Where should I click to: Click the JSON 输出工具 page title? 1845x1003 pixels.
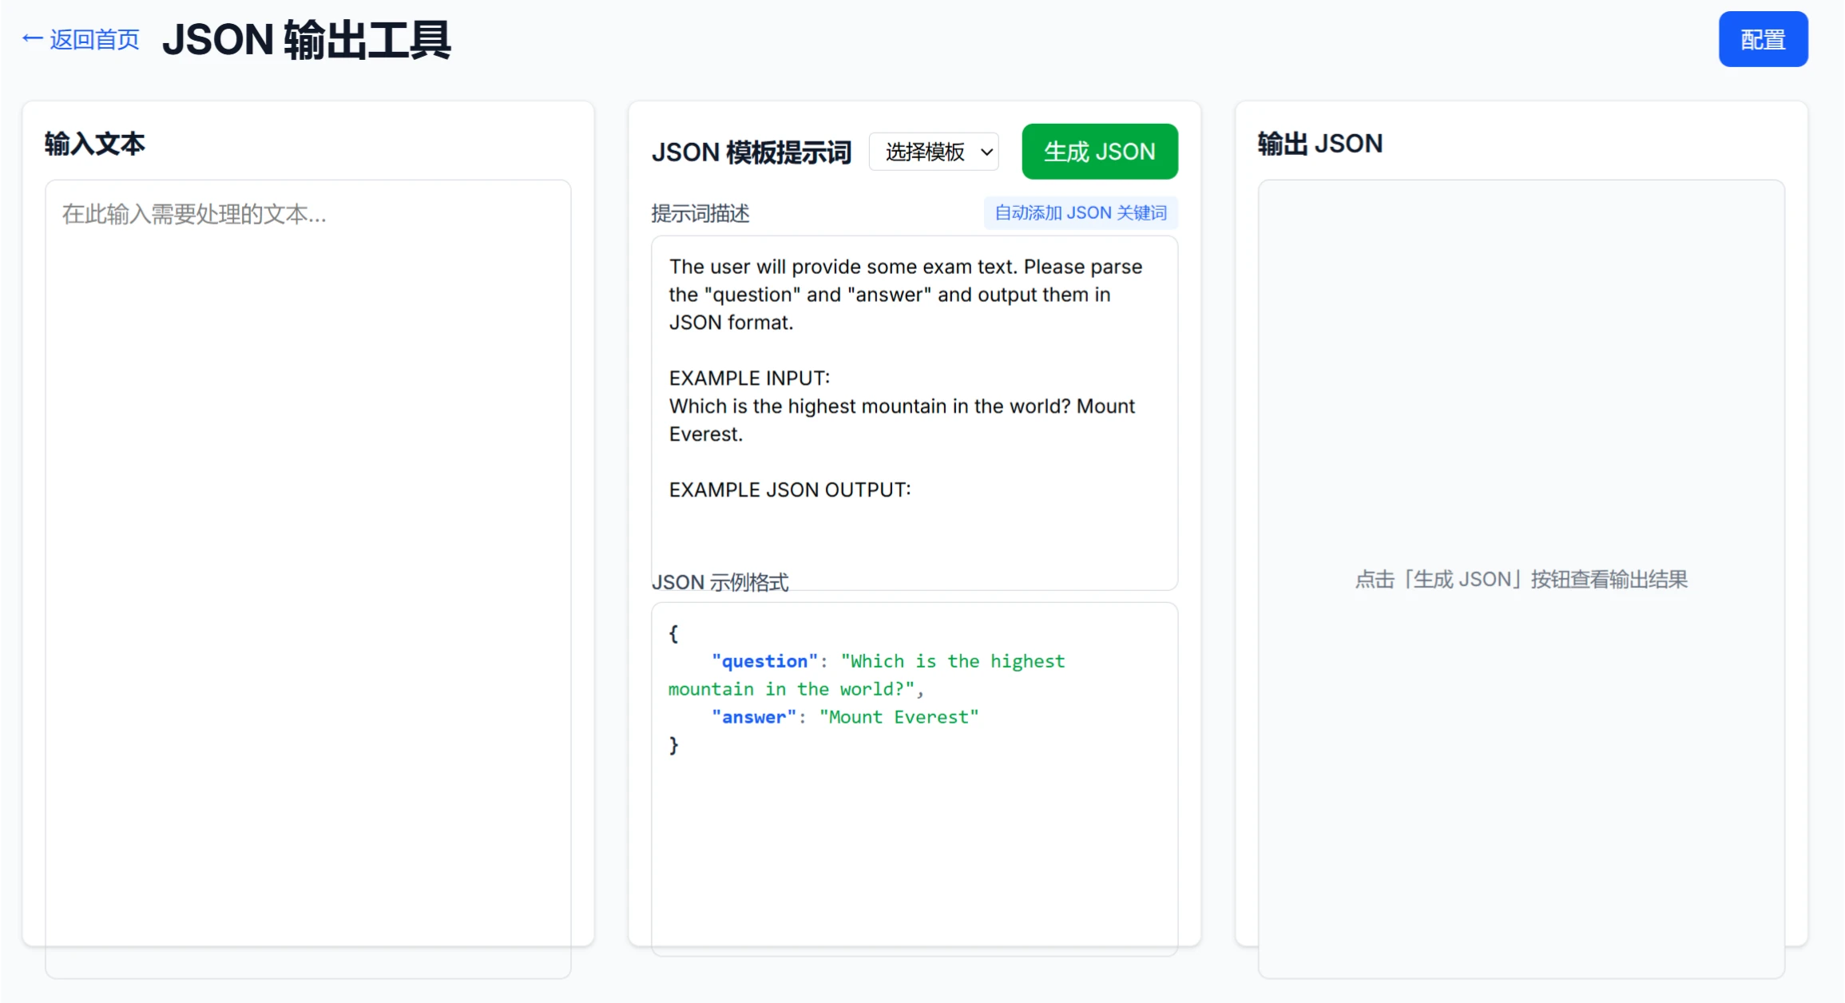pyautogui.click(x=306, y=39)
